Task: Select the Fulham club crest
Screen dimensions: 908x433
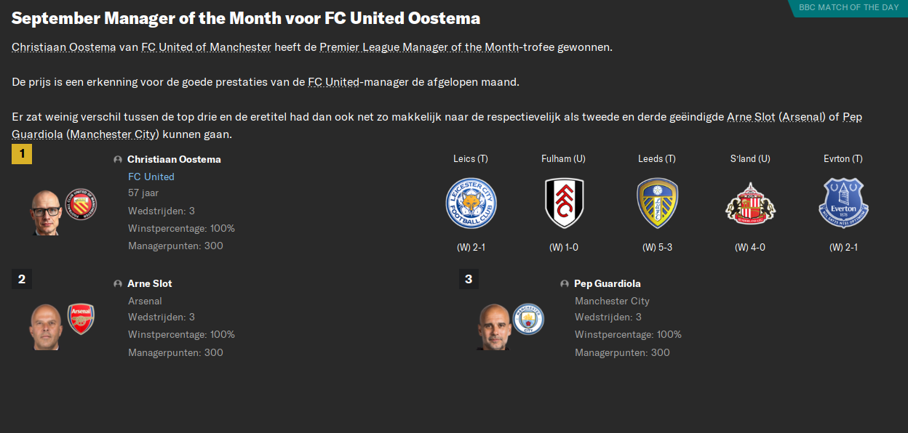Action: click(x=564, y=203)
